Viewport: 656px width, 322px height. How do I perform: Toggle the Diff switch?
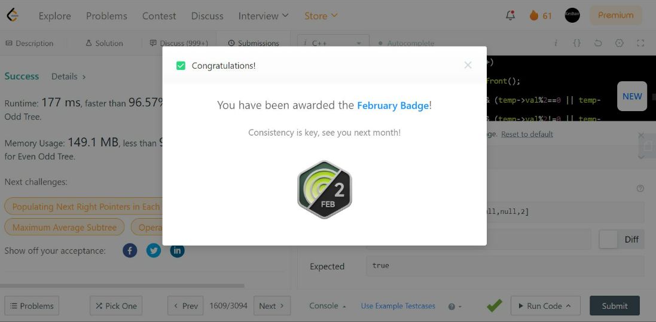(x=609, y=239)
